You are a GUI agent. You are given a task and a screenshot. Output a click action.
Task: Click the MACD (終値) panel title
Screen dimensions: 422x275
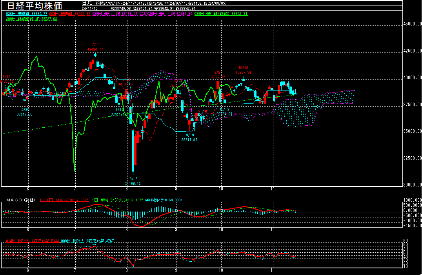pyautogui.click(x=21, y=200)
